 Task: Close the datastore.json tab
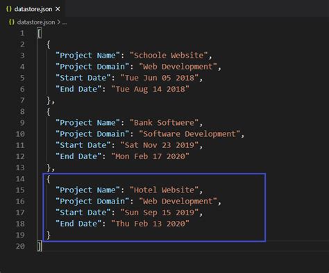pyautogui.click(x=58, y=9)
